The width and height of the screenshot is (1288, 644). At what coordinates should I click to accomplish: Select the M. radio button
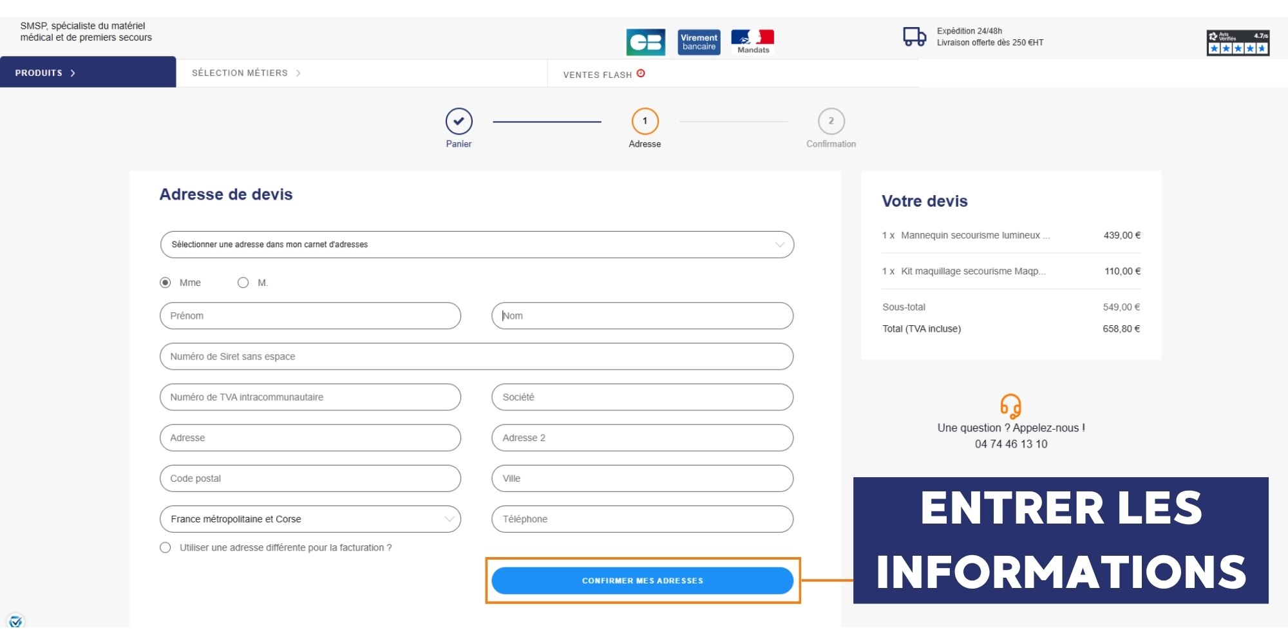tap(243, 283)
